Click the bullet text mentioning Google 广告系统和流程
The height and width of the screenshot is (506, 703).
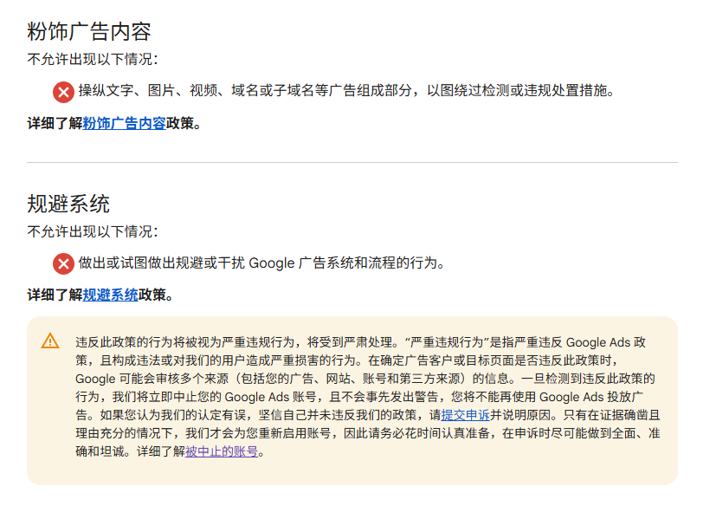point(261,263)
